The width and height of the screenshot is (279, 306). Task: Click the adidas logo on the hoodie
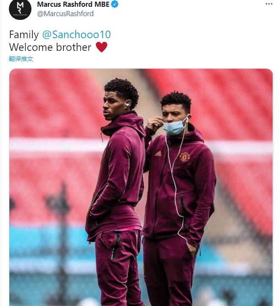click(x=158, y=153)
